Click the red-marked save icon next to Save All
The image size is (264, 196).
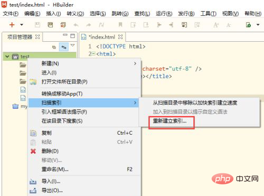click(x=63, y=25)
